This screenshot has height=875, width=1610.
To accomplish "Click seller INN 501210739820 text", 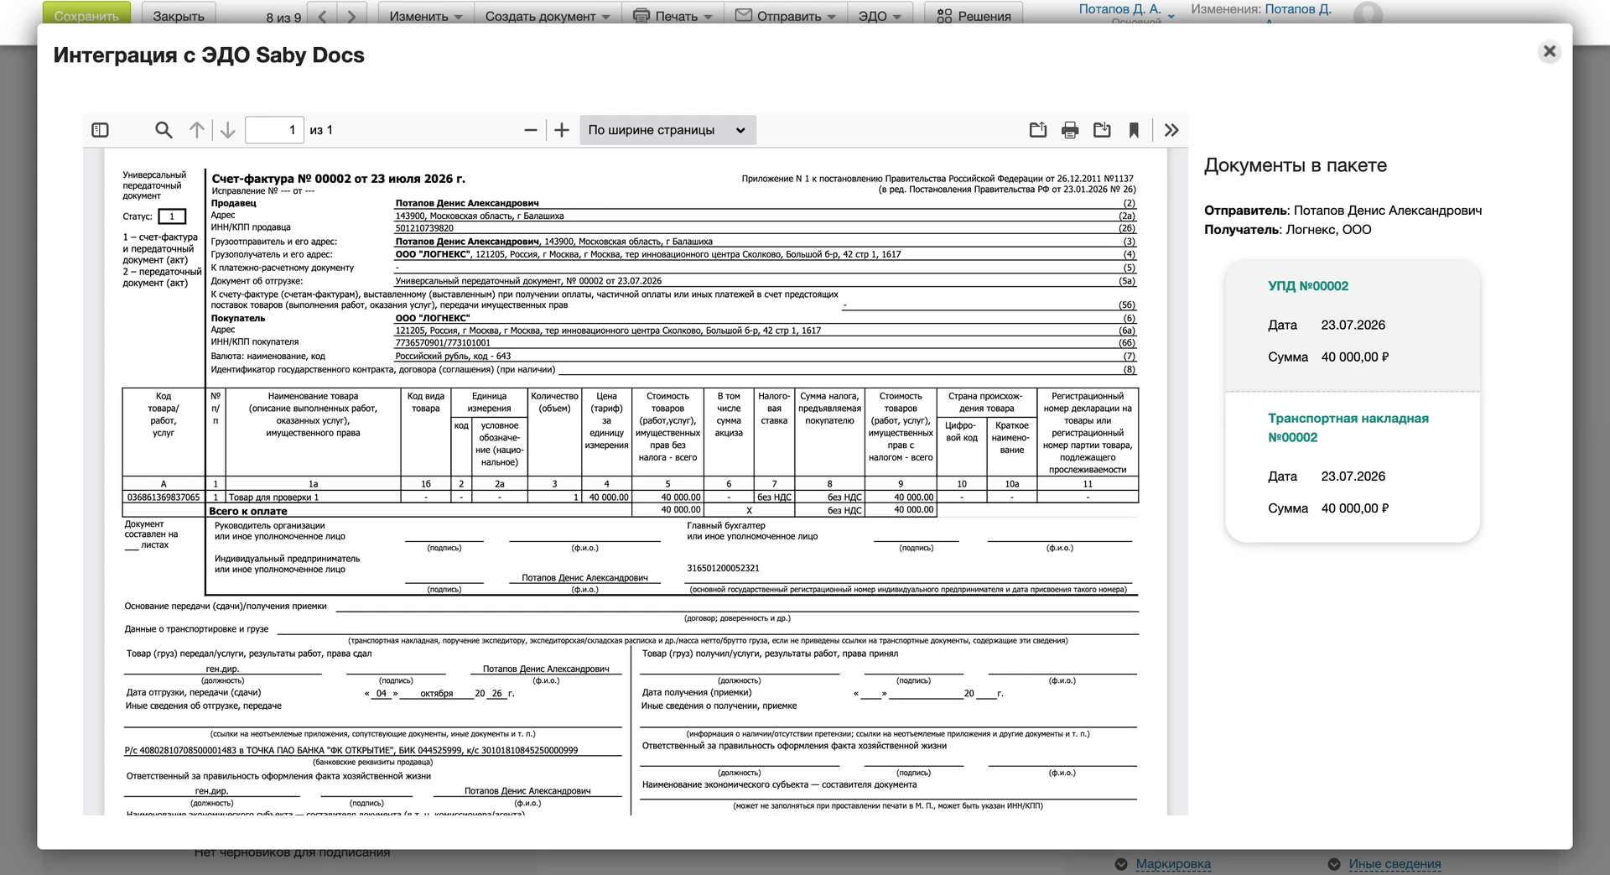I will click(424, 228).
